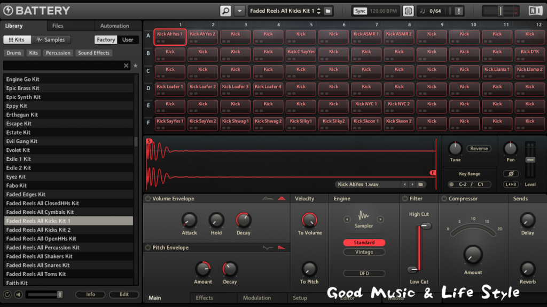Toggle the Filter power button

pyautogui.click(x=405, y=198)
